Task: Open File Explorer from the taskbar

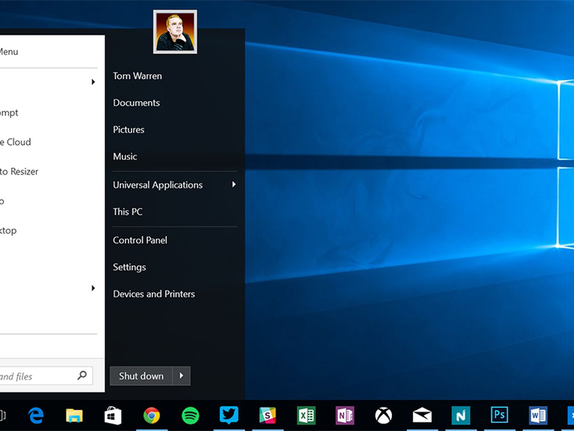Action: tap(74, 416)
